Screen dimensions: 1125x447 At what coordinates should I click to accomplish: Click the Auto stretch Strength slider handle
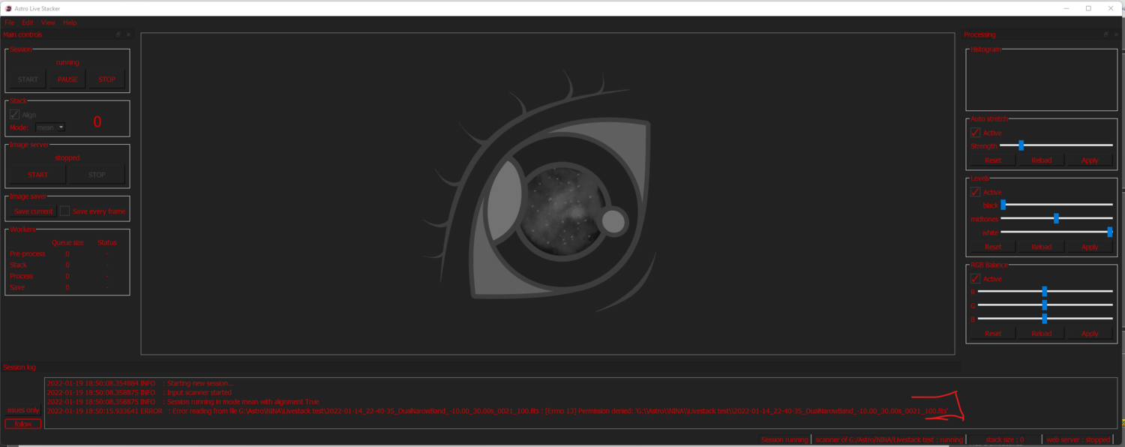pyautogui.click(x=1020, y=145)
